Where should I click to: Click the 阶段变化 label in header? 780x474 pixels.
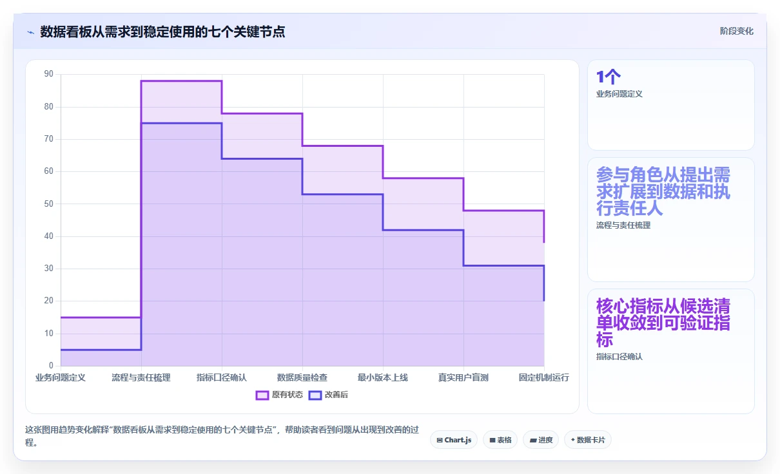(736, 32)
